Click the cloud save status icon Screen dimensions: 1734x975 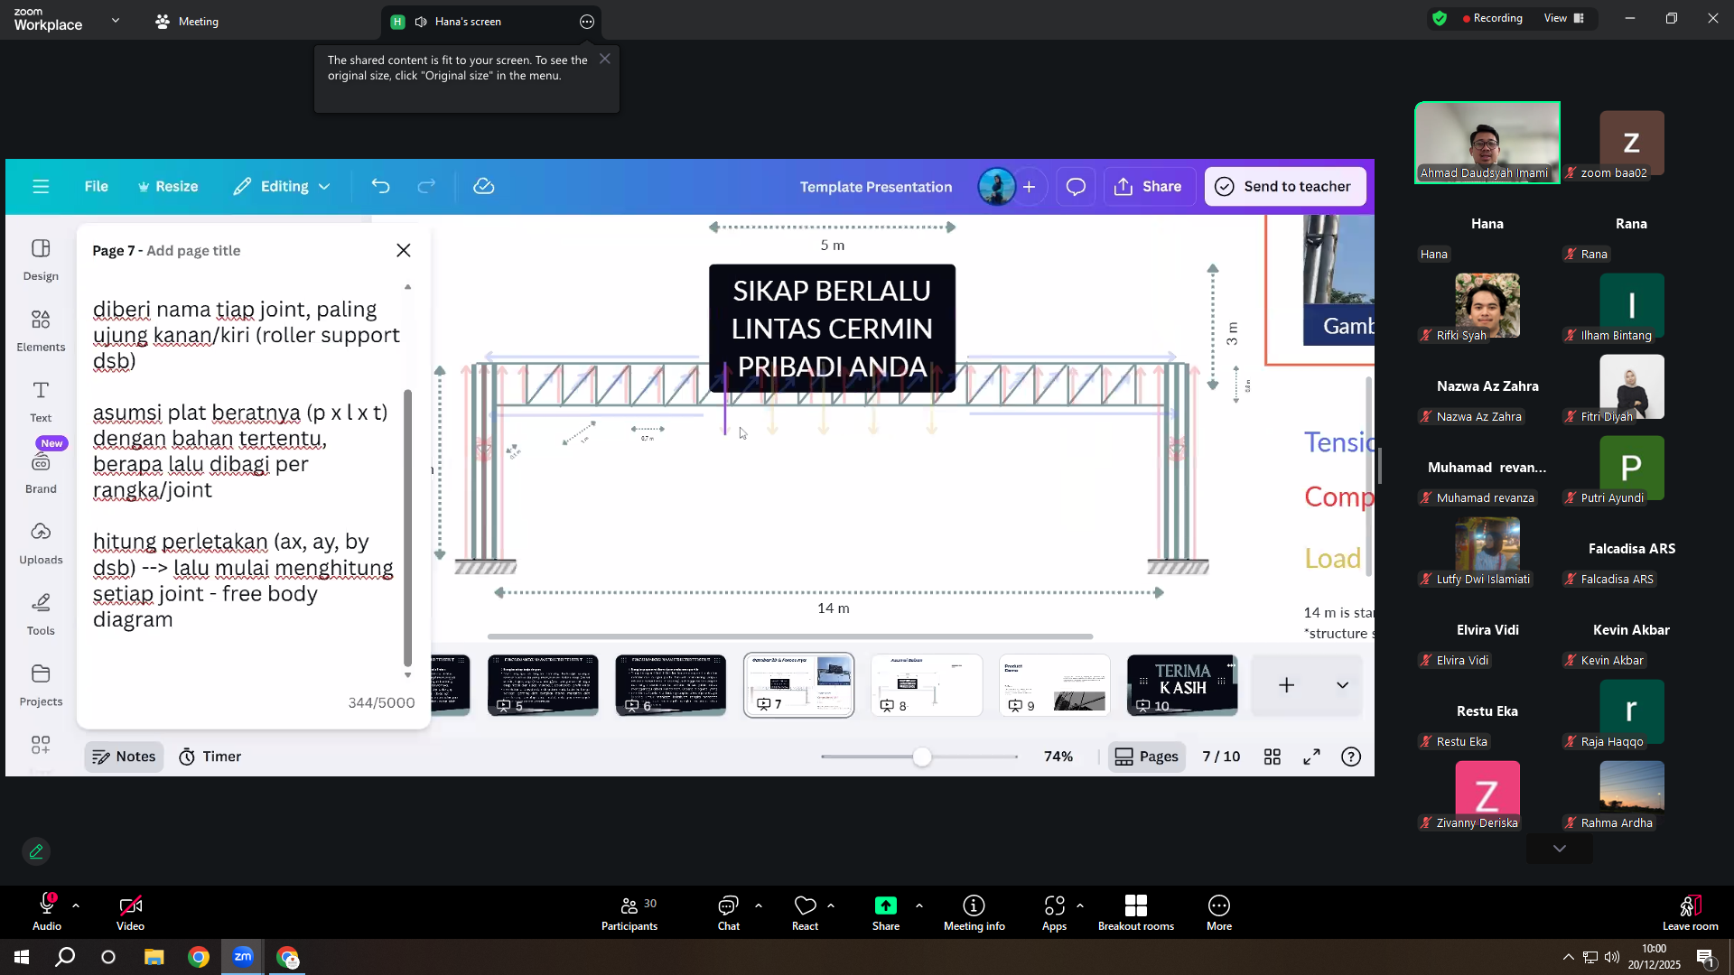coord(484,187)
